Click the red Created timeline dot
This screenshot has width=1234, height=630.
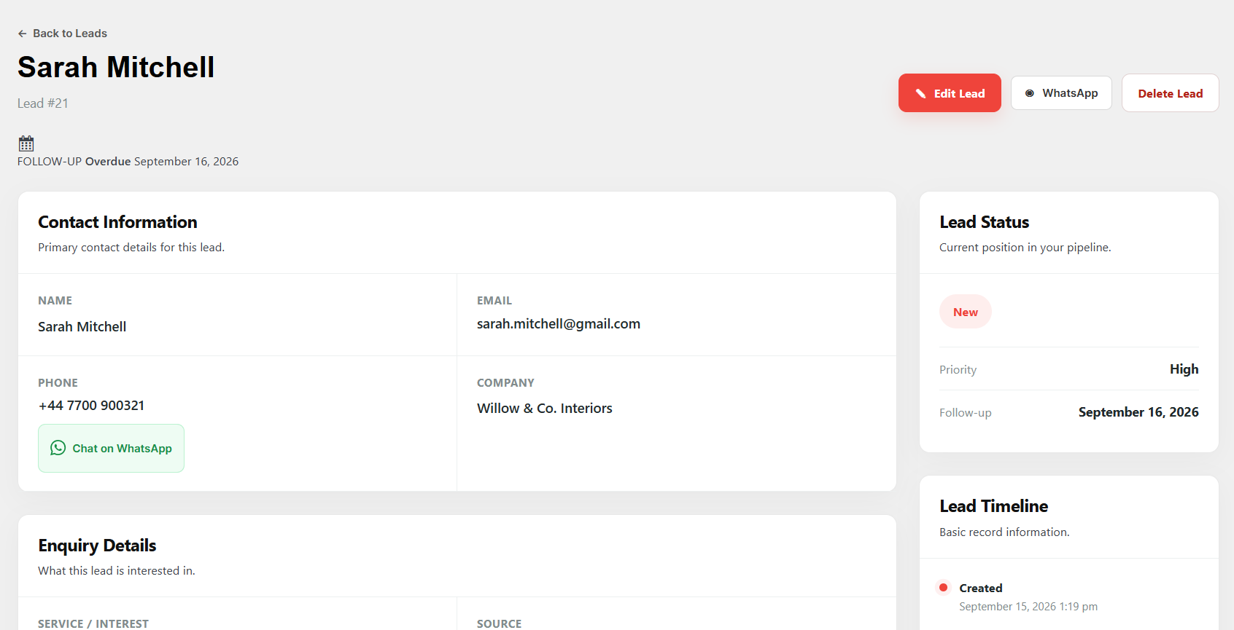tap(943, 587)
